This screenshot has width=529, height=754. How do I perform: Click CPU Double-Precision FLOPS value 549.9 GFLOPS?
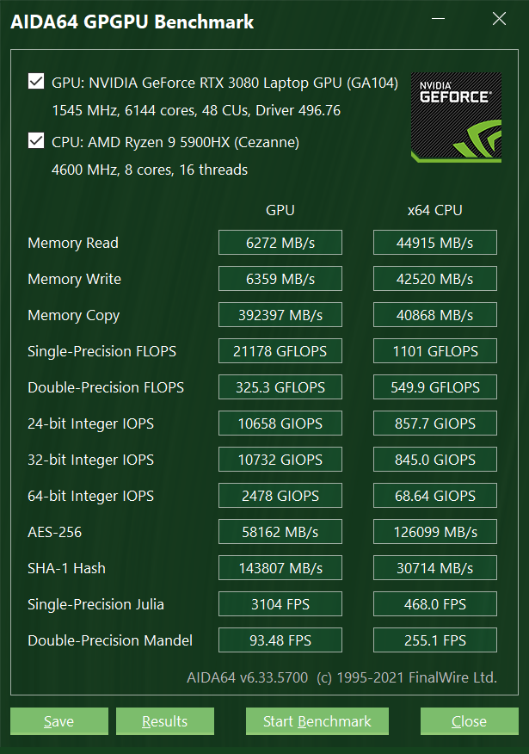pos(434,387)
